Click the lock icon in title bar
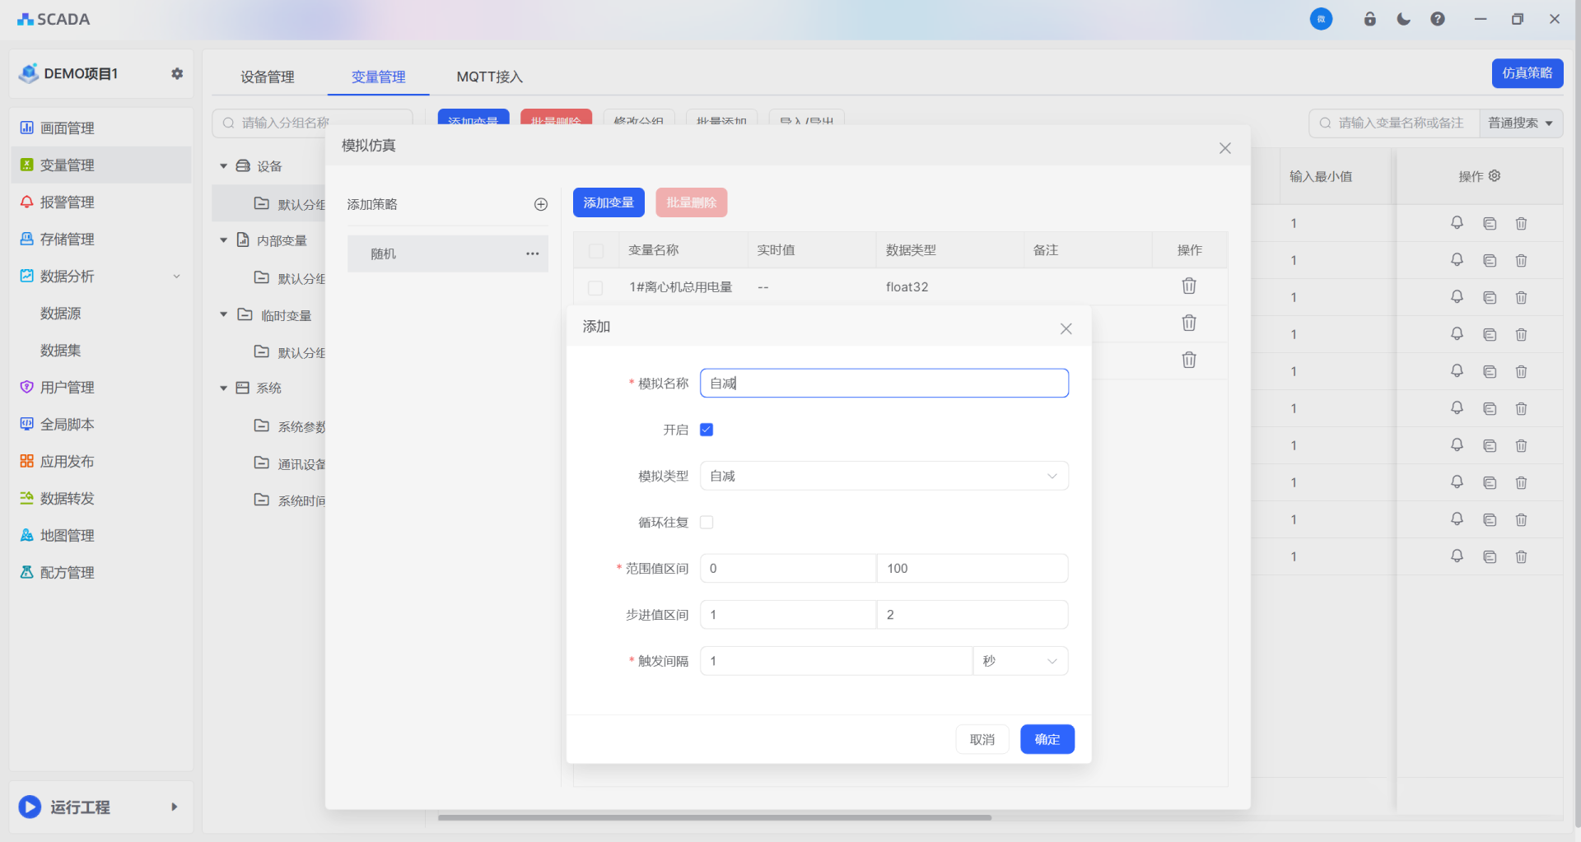The width and height of the screenshot is (1581, 842). point(1370,19)
